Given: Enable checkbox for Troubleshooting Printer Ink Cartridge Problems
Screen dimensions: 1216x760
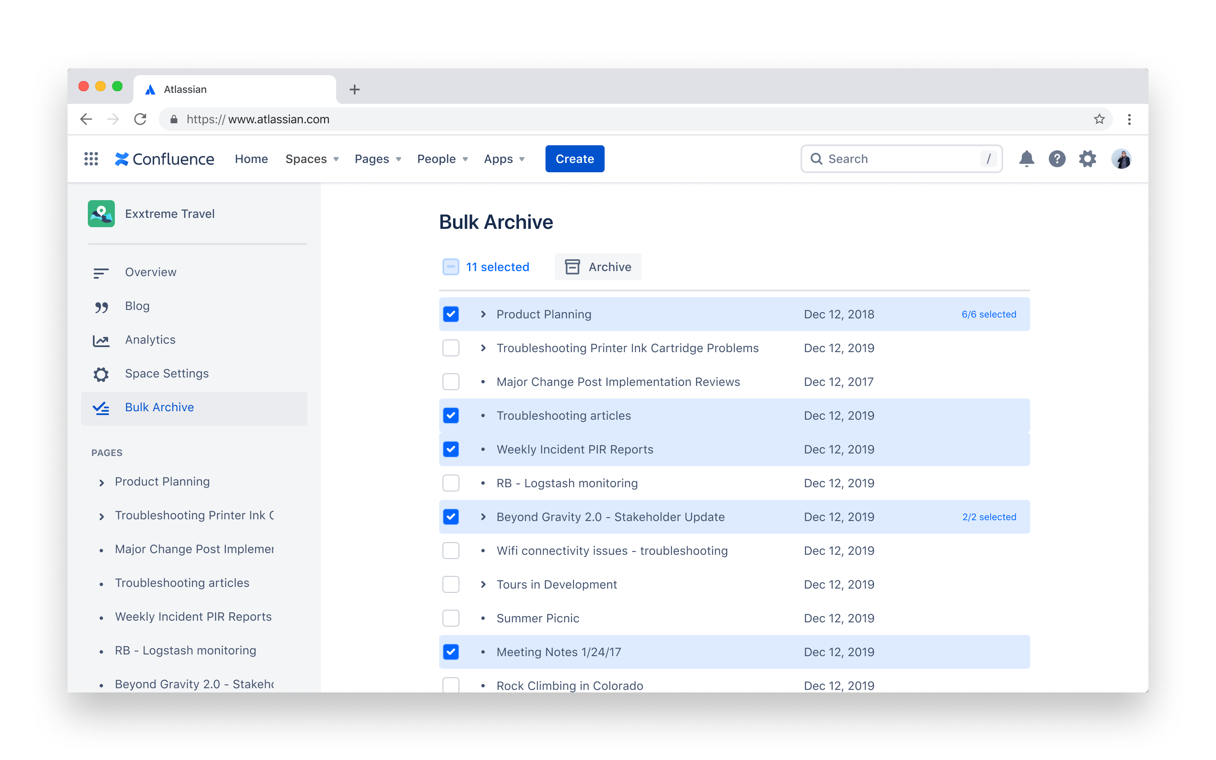Looking at the screenshot, I should (x=452, y=347).
